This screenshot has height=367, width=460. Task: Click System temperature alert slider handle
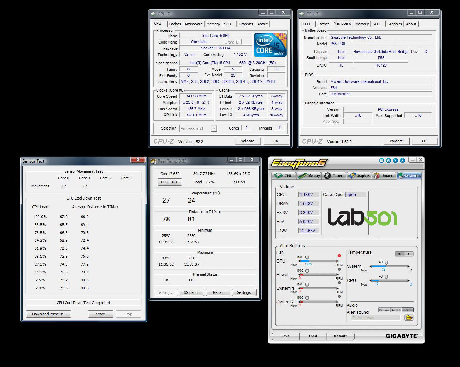coord(386,263)
